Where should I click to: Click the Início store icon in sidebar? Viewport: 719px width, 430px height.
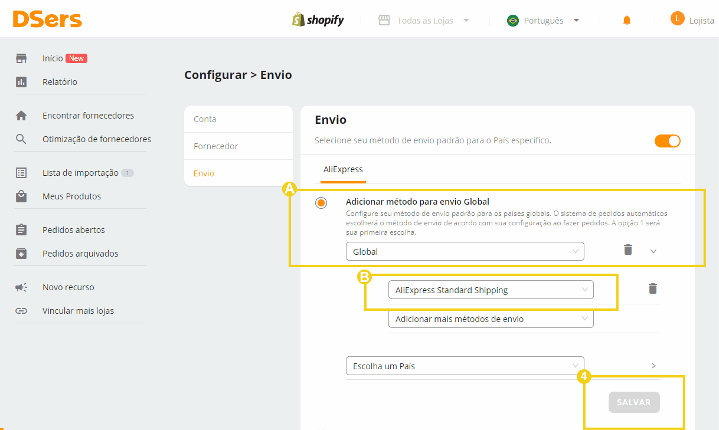pyautogui.click(x=21, y=58)
